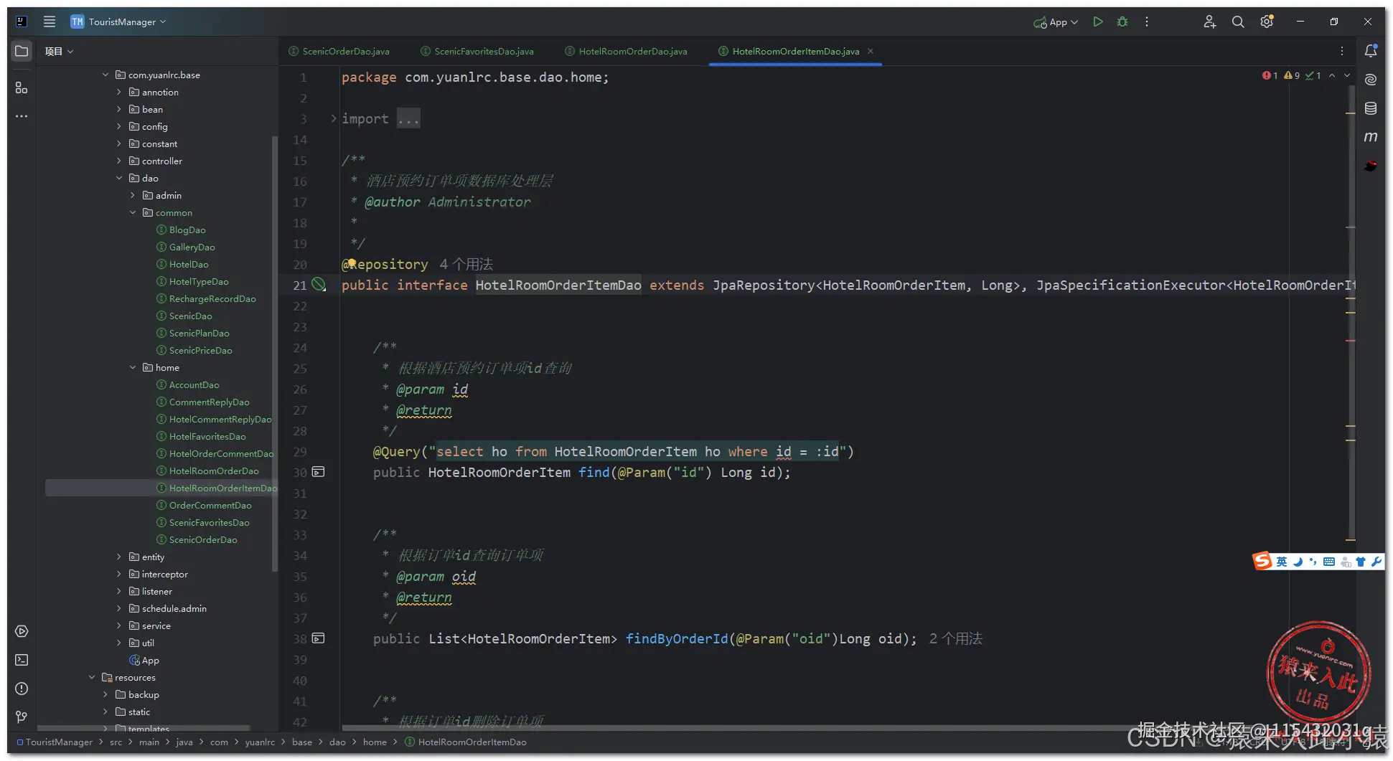Open the Project tool window
The image size is (1393, 761).
(x=22, y=52)
